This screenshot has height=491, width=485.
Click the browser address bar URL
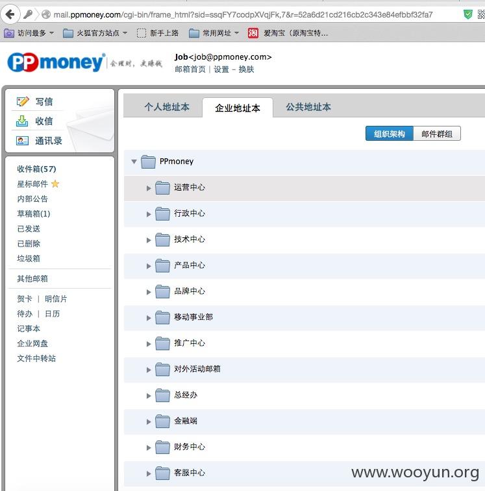tap(243, 15)
